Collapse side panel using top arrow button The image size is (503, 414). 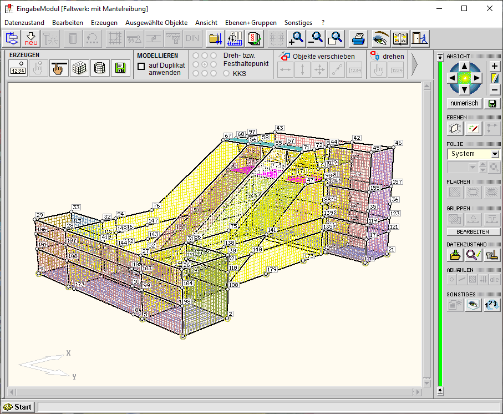click(x=440, y=57)
